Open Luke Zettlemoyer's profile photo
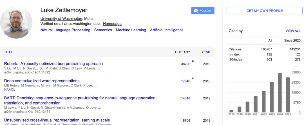The image size is (304, 125). pos(16,23)
